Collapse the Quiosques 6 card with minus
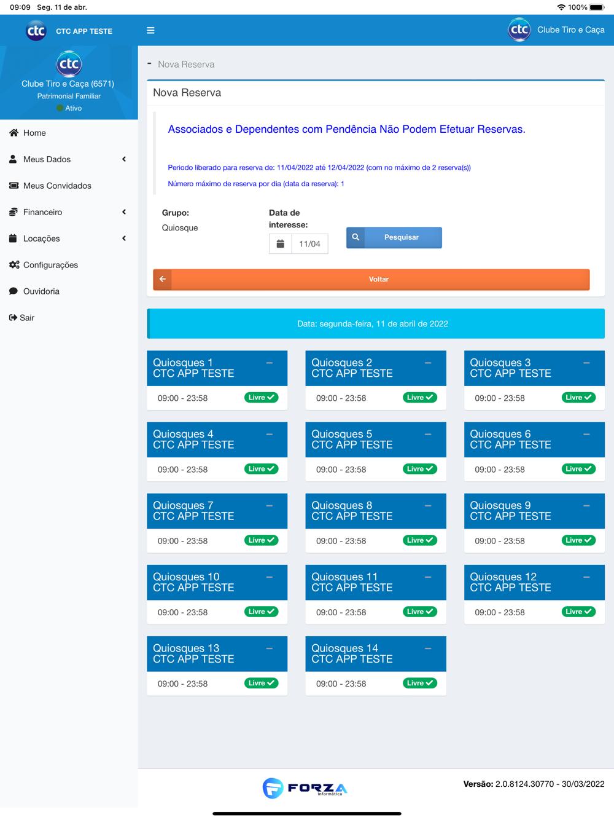Image resolution: width=614 pixels, height=820 pixels. (x=586, y=434)
